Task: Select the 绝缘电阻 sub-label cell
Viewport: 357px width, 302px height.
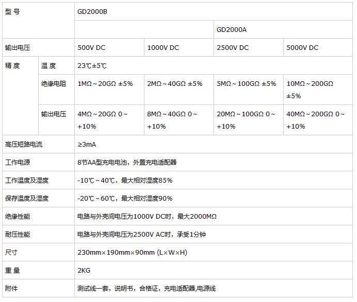Action: 56,90
